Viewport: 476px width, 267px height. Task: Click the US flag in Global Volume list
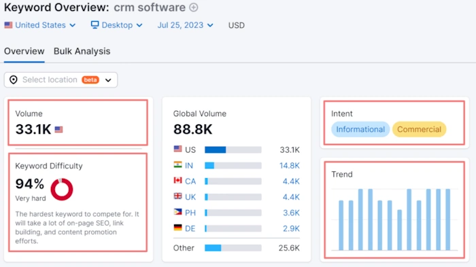point(177,149)
